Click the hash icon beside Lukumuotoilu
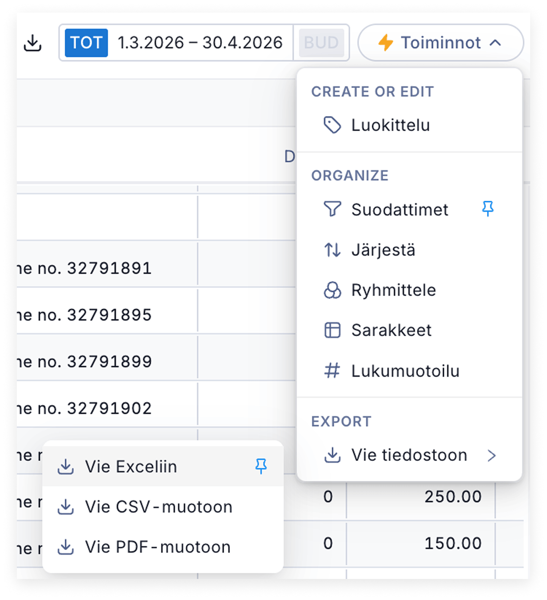This screenshot has height=600, width=547. tap(332, 371)
